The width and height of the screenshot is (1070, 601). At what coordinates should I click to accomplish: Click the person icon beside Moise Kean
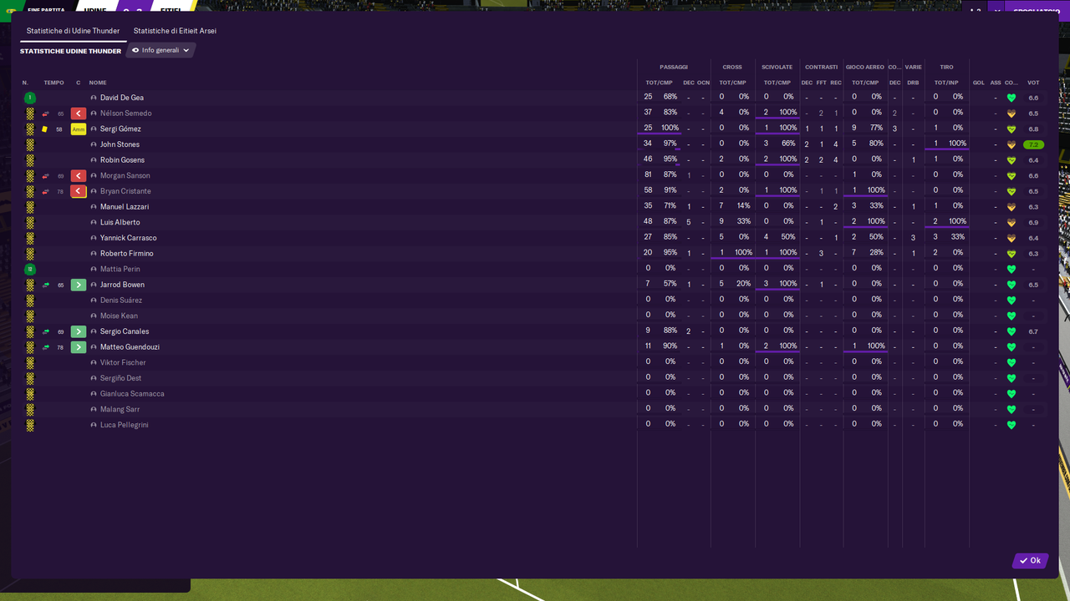(94, 316)
